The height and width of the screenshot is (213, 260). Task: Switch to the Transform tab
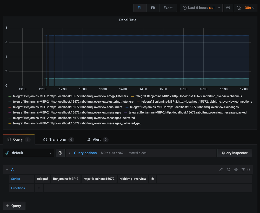58,139
